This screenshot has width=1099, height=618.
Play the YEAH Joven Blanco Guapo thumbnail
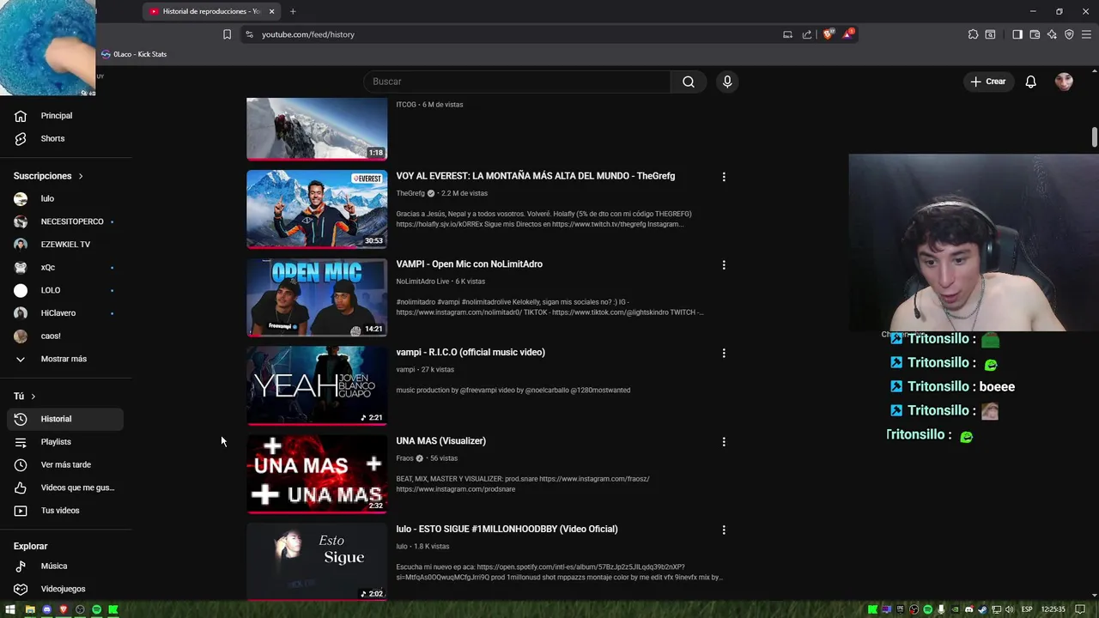(317, 385)
